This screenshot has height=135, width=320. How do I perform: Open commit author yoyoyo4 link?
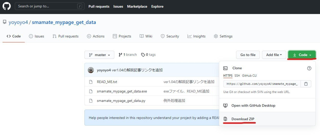(104, 70)
